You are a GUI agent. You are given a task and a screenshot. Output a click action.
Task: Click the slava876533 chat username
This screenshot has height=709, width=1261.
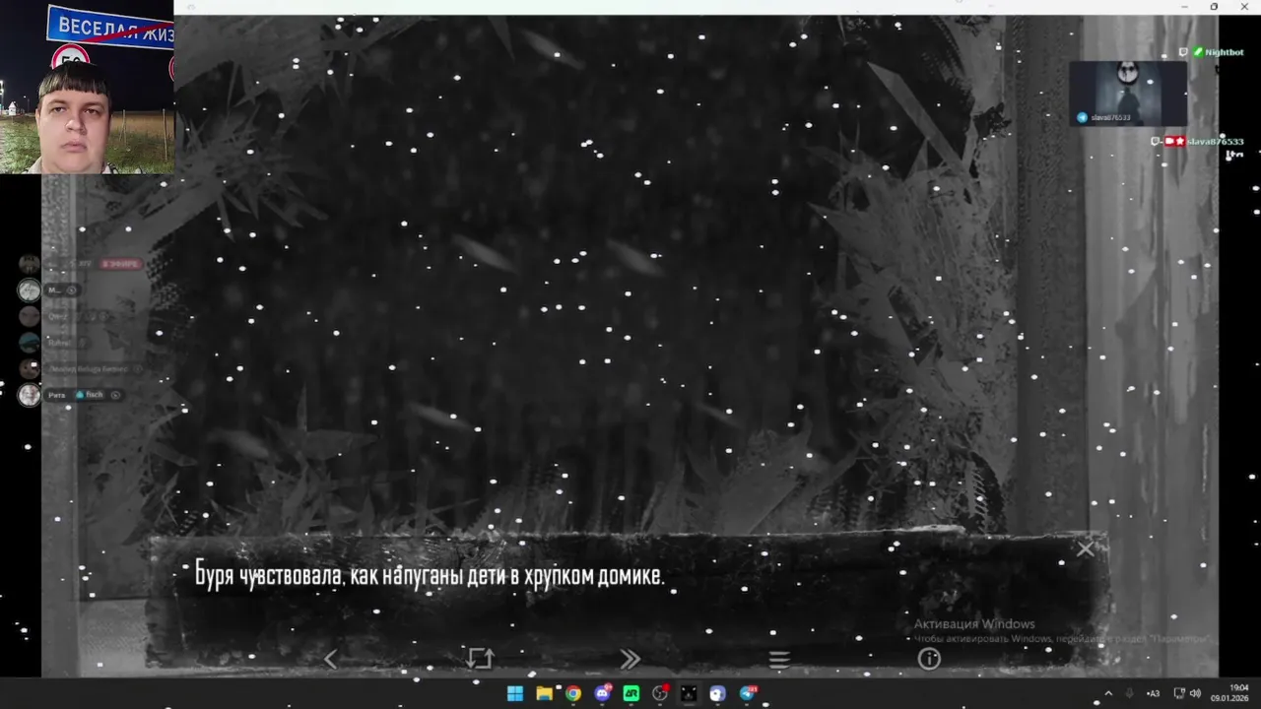pyautogui.click(x=1215, y=142)
